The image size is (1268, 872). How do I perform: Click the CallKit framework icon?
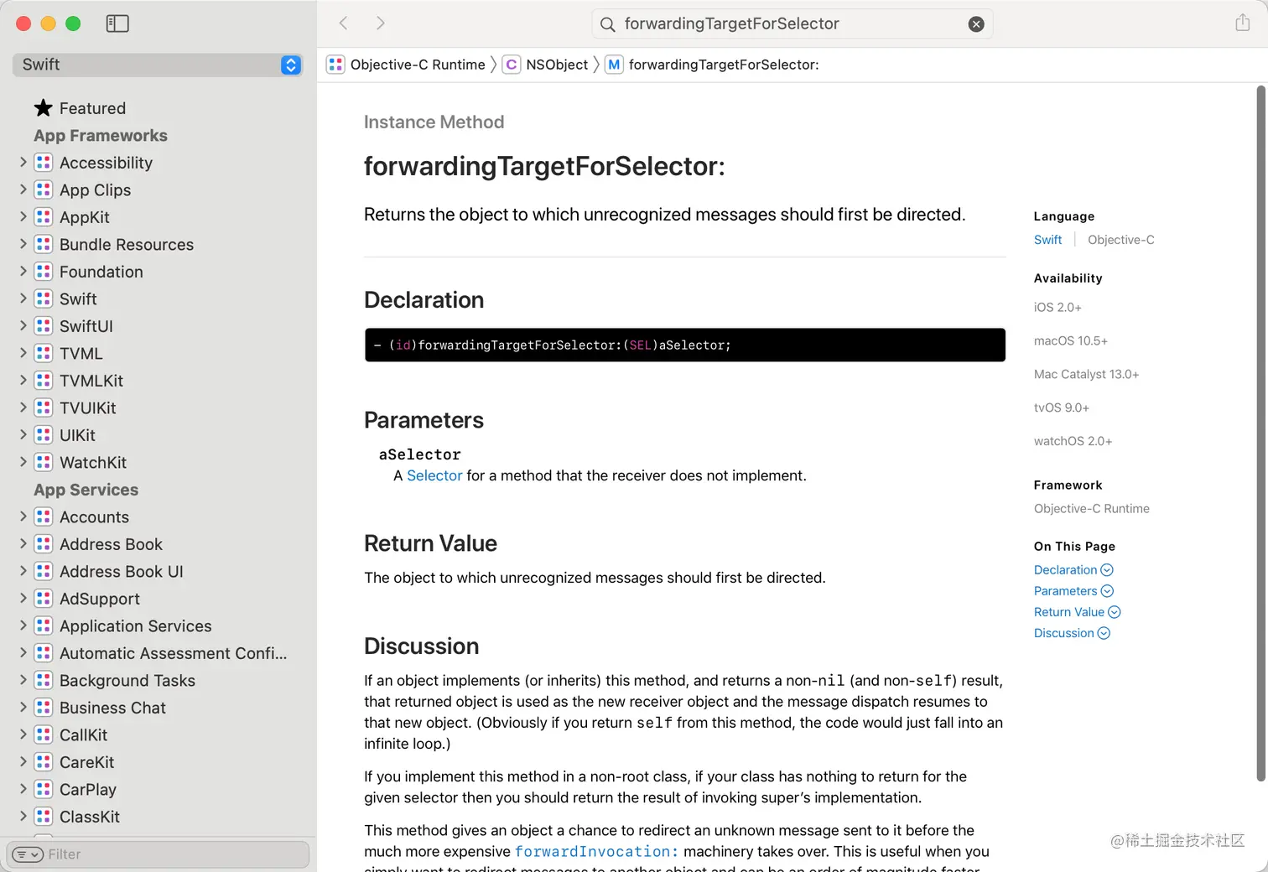(44, 735)
